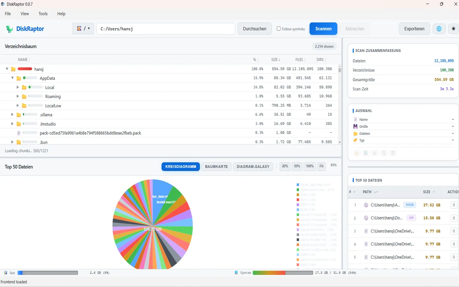The image size is (459, 287).
Task: Switch to the DIAGRAM.GALAXY view
Action: click(253, 167)
